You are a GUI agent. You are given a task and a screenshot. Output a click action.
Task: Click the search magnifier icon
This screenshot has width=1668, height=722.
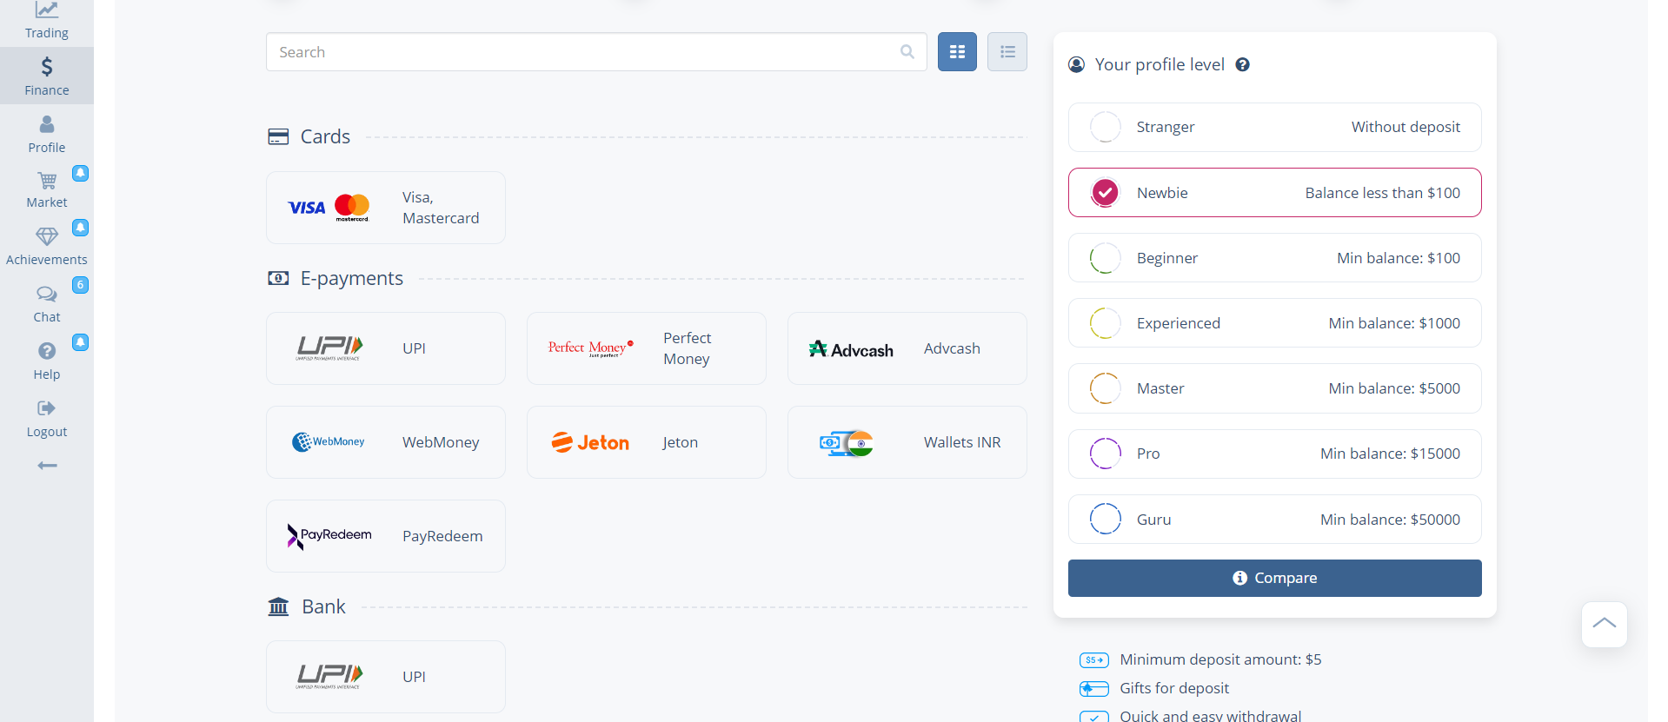click(907, 52)
